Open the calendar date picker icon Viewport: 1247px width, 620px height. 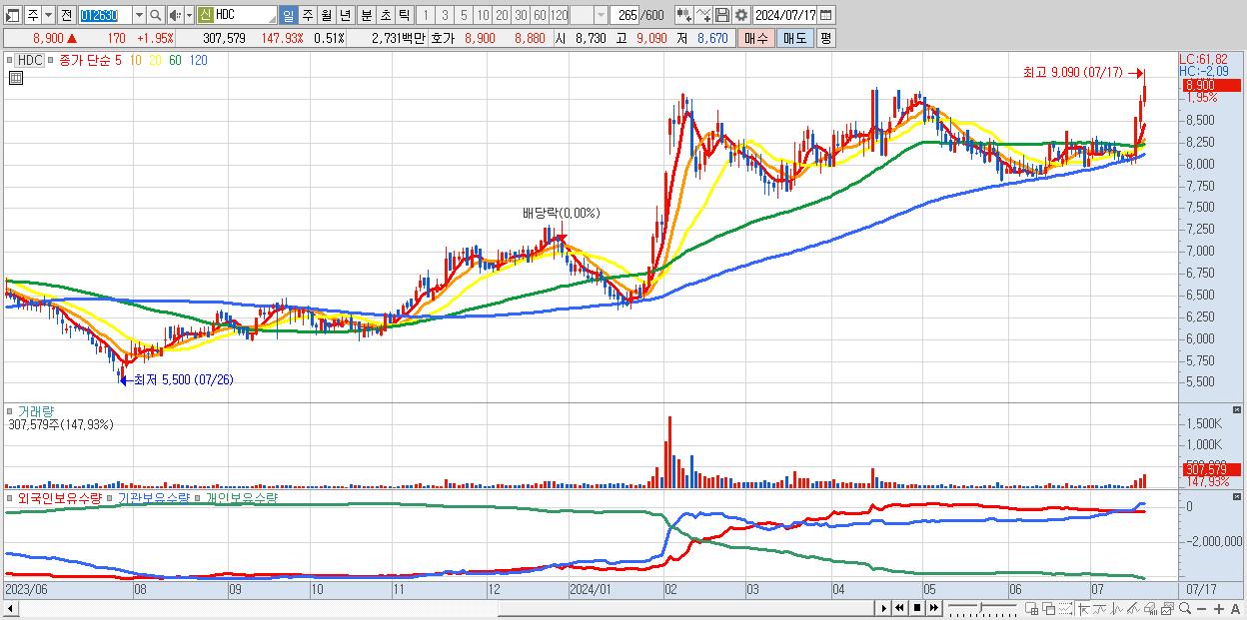click(x=825, y=15)
